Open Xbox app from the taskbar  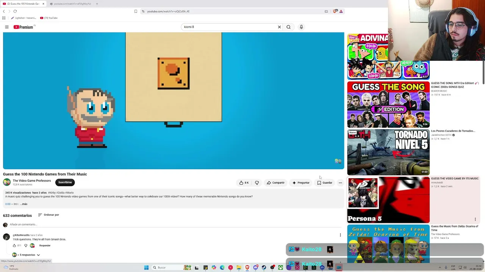[280, 267]
